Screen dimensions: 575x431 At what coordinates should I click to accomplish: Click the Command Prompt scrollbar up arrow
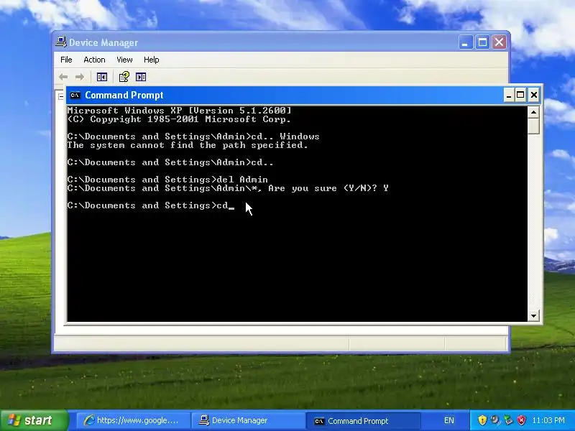[533, 112]
